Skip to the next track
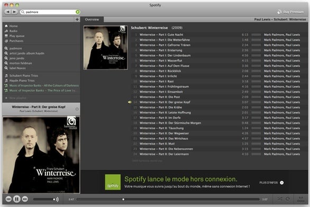310x207 pixels. (x=25, y=199)
